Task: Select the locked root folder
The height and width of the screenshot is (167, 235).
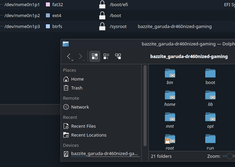Action: click(x=170, y=142)
